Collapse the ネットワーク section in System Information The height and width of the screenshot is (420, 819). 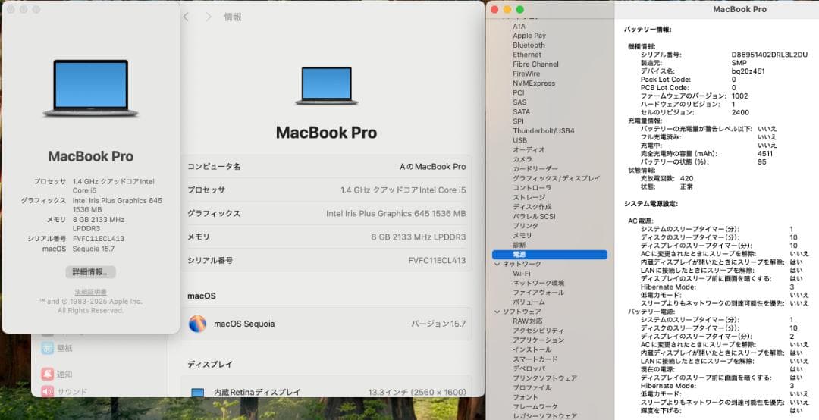497,265
